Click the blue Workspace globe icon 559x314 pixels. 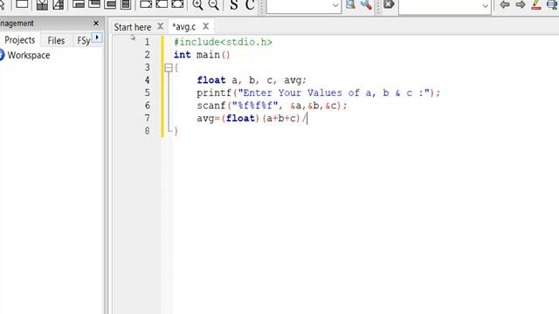(2, 55)
